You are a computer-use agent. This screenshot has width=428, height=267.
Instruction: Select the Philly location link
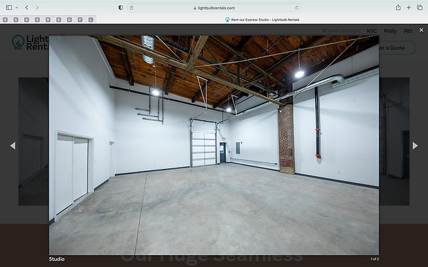point(390,31)
